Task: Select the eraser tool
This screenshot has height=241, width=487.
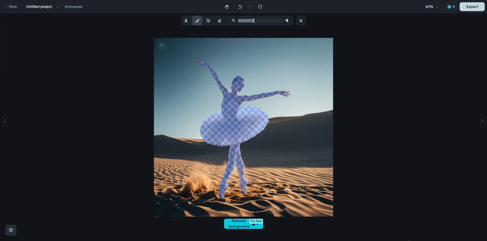Action: pyautogui.click(x=220, y=20)
